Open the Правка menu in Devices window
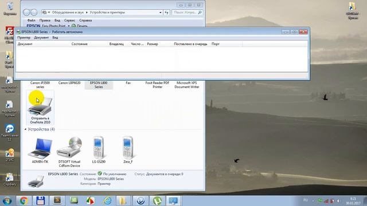 pos(45,21)
